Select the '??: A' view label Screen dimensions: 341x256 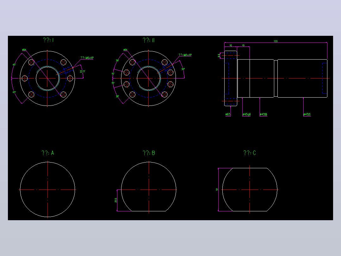click(48, 153)
